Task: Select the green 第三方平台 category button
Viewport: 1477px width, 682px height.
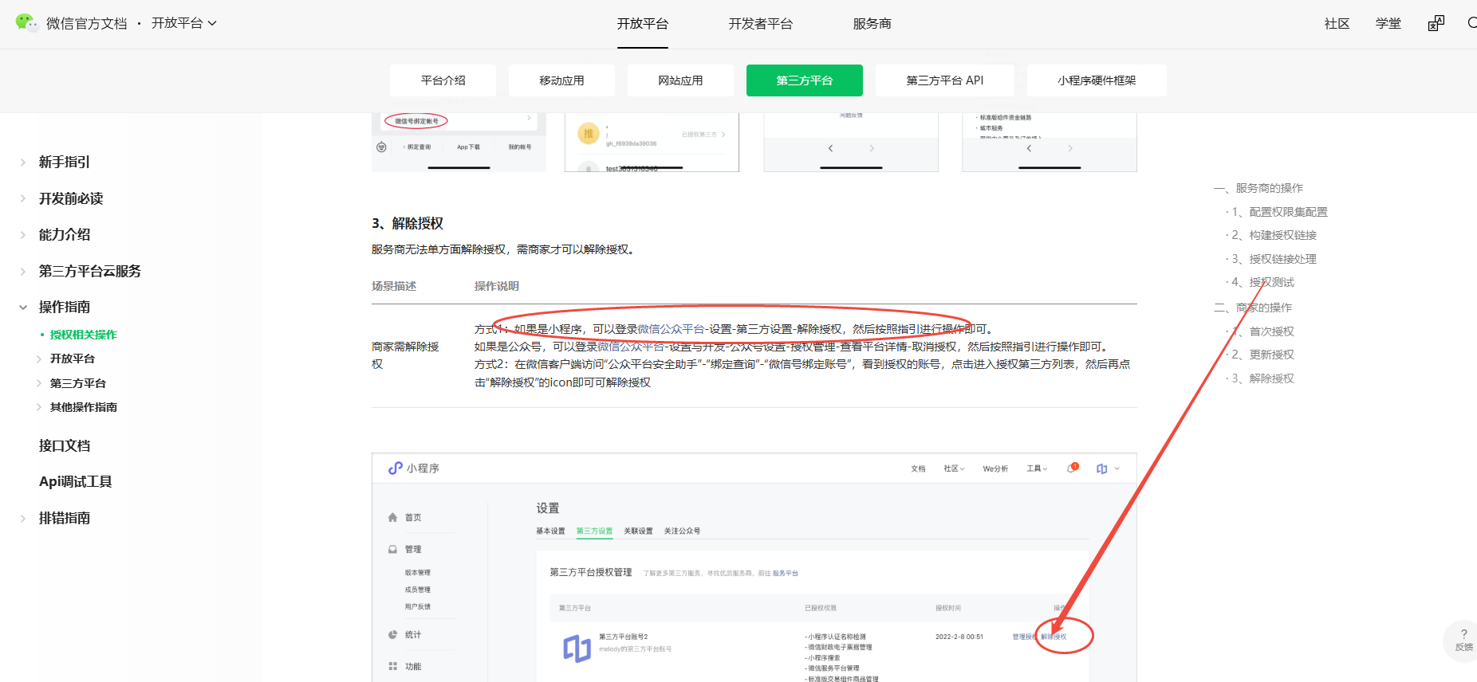Action: (805, 80)
